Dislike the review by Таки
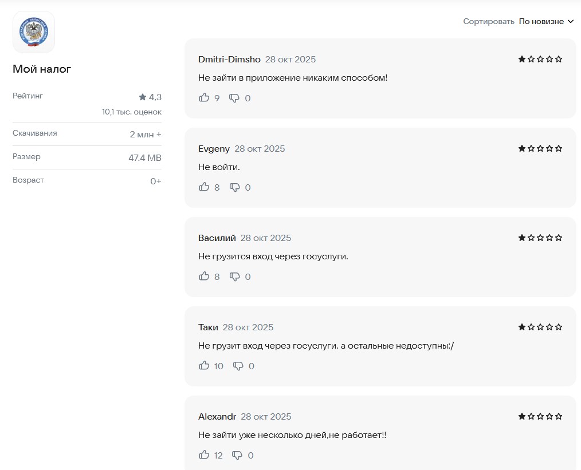The image size is (581, 470). 238,366
